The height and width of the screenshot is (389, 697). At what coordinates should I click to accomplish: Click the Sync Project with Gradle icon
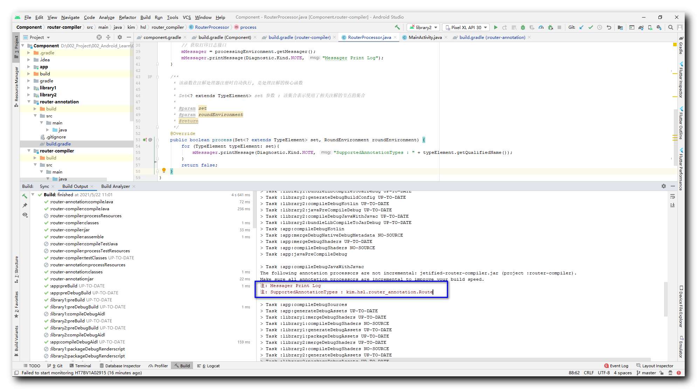(641, 27)
